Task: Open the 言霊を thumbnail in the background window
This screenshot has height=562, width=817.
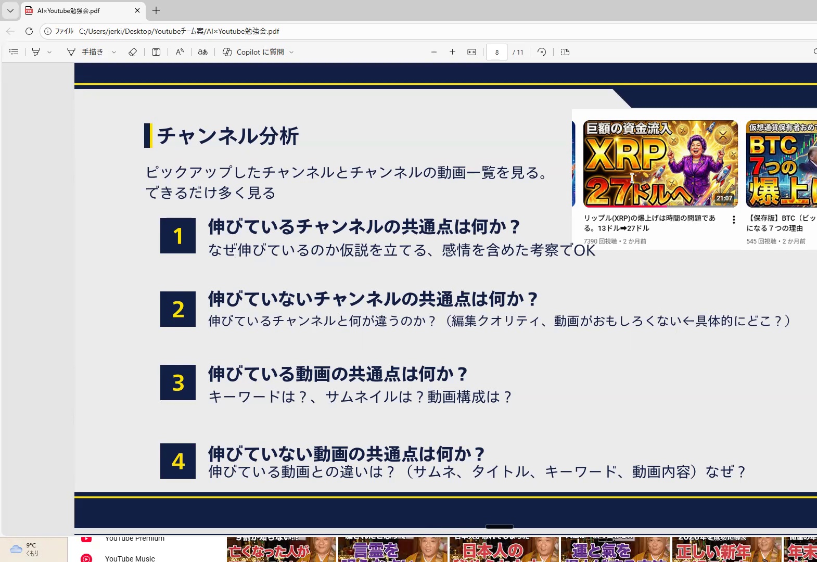Action: (x=393, y=550)
